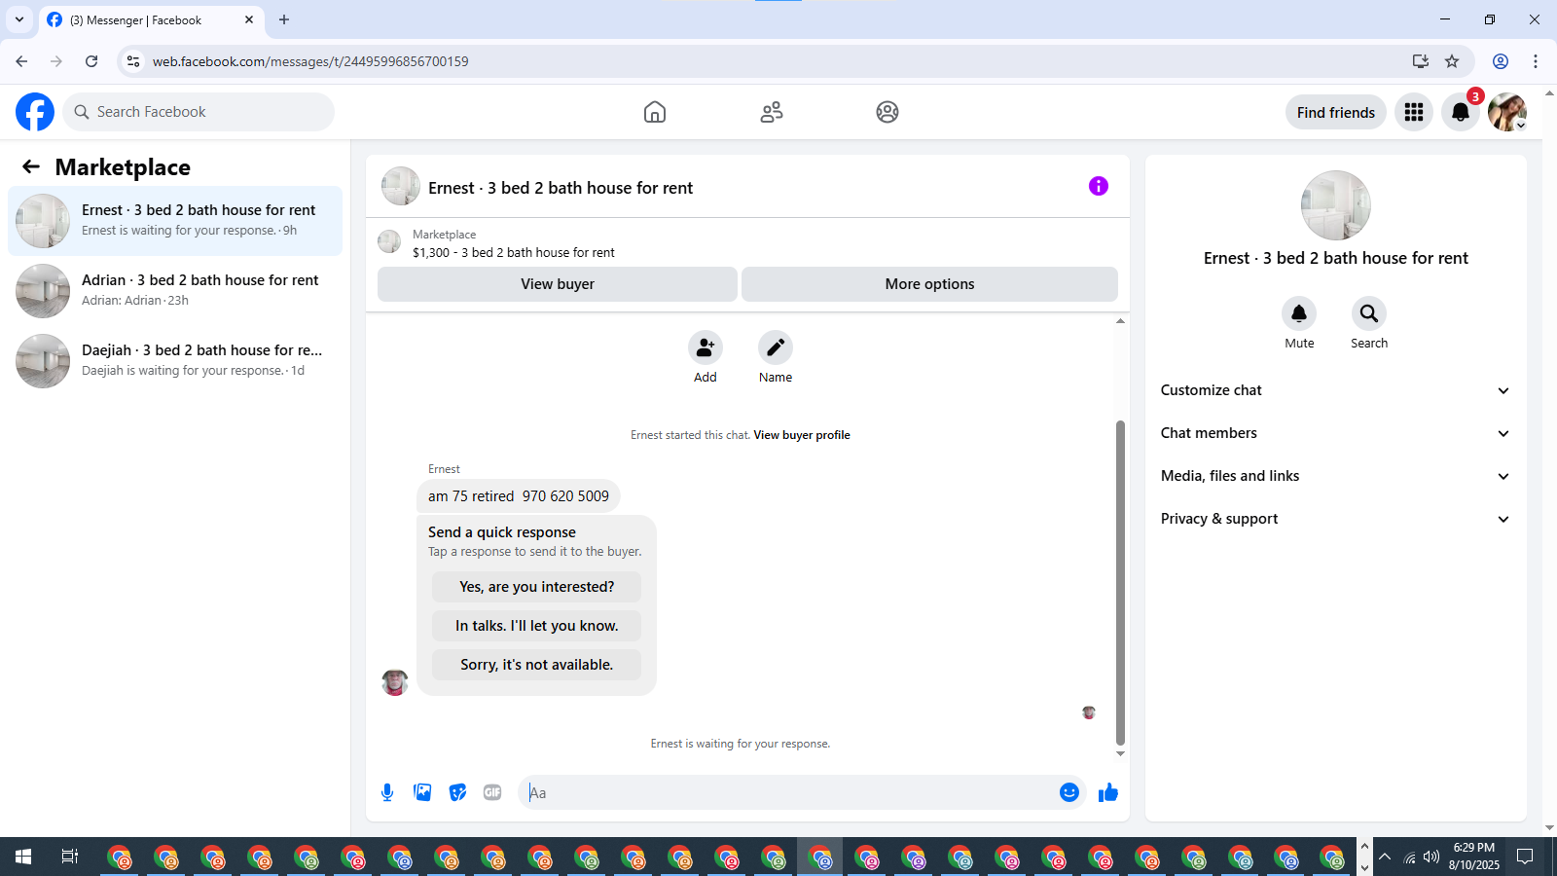Click the Search Facebook field
The height and width of the screenshot is (876, 1557).
pos(199,112)
